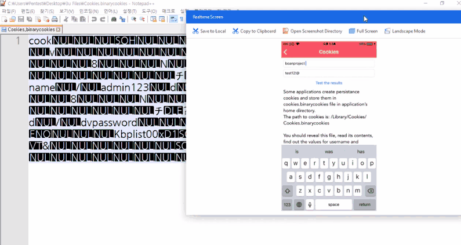Click the New file icon in Notepad++ toolbar

tap(5, 19)
